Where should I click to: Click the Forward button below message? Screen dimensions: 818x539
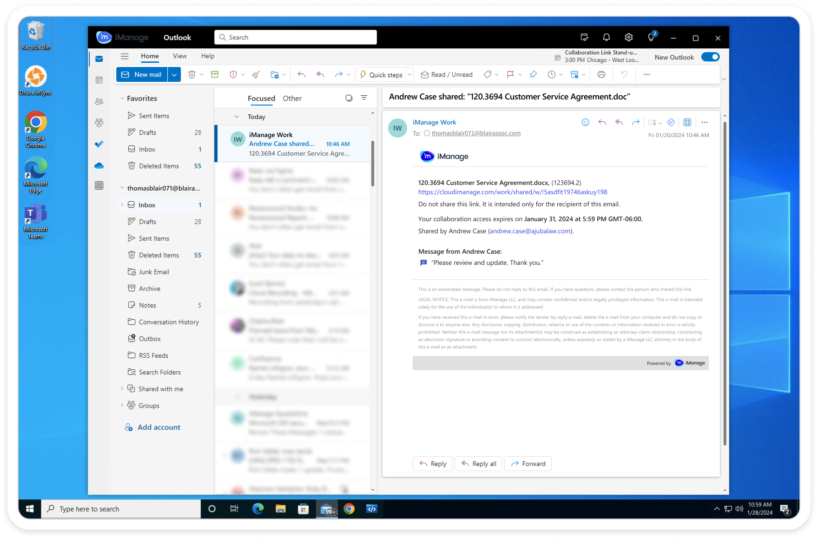528,464
